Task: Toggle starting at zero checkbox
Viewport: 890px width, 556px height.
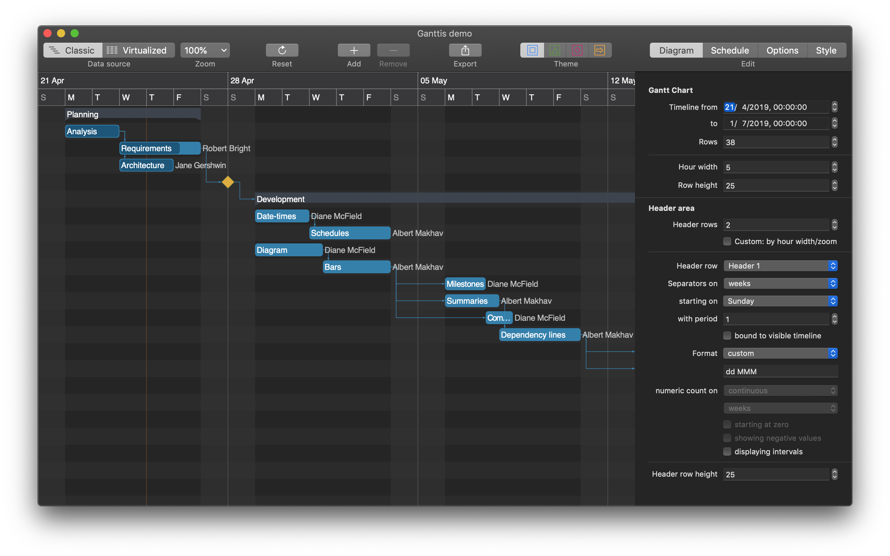Action: tap(727, 424)
